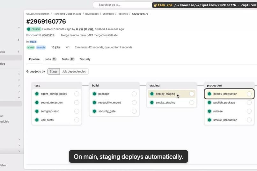Click the deploy_staging job status icon
The width and height of the screenshot is (257, 171).
click(x=152, y=94)
